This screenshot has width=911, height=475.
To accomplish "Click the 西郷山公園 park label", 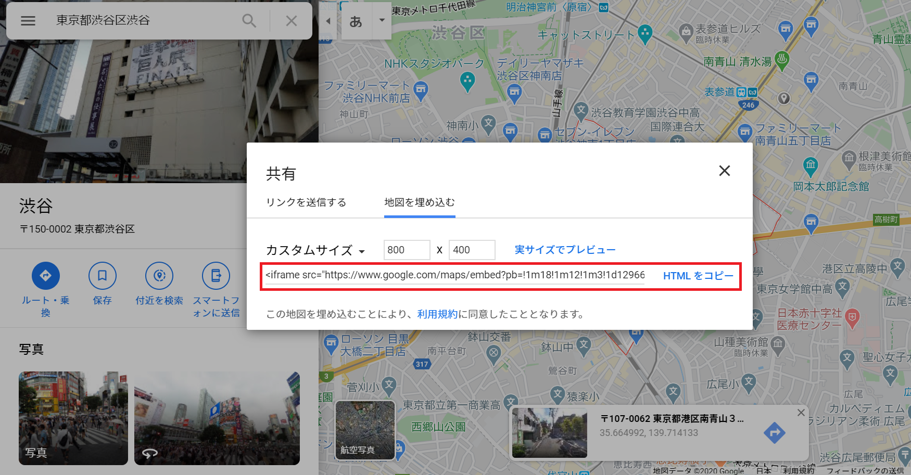I will click(439, 427).
